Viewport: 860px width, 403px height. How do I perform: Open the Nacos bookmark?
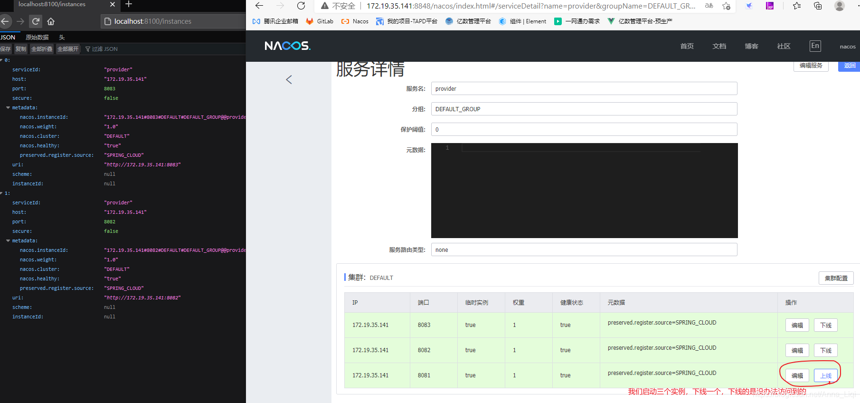pos(355,21)
